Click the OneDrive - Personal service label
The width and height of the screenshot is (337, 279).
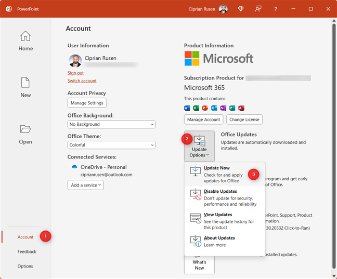[x=103, y=167]
